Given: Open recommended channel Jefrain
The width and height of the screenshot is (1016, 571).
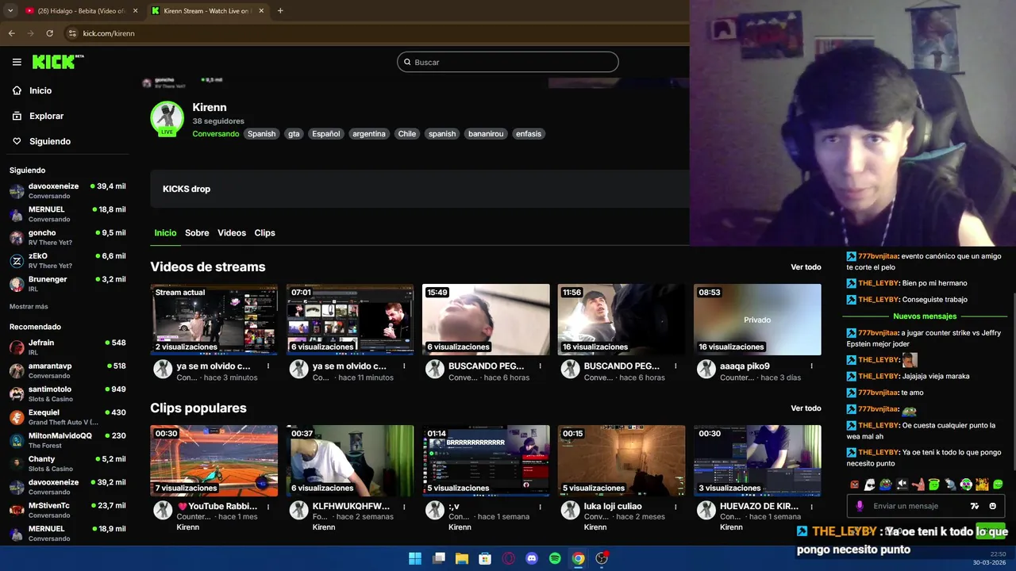Looking at the screenshot, I should click(67, 347).
